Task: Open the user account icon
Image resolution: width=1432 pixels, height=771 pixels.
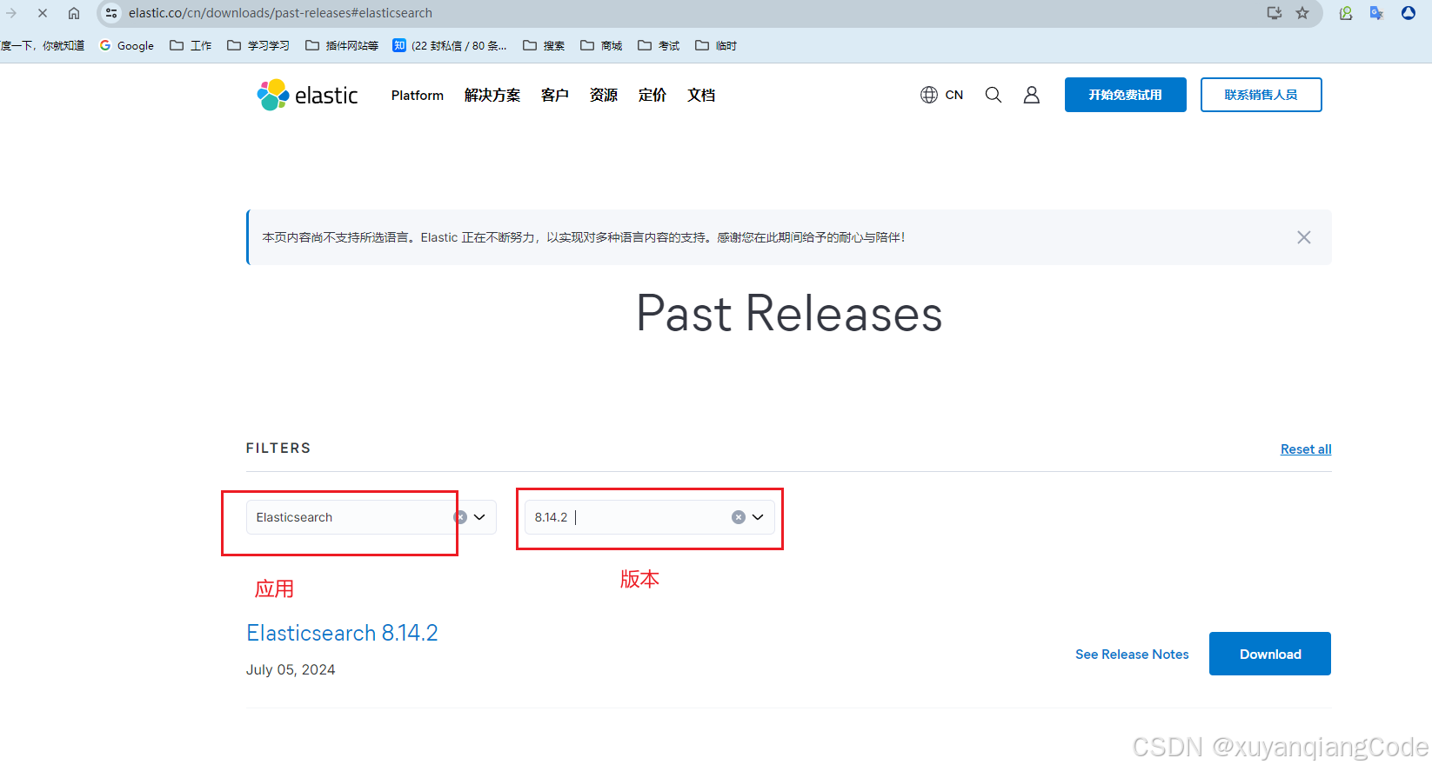Action: [x=1031, y=95]
